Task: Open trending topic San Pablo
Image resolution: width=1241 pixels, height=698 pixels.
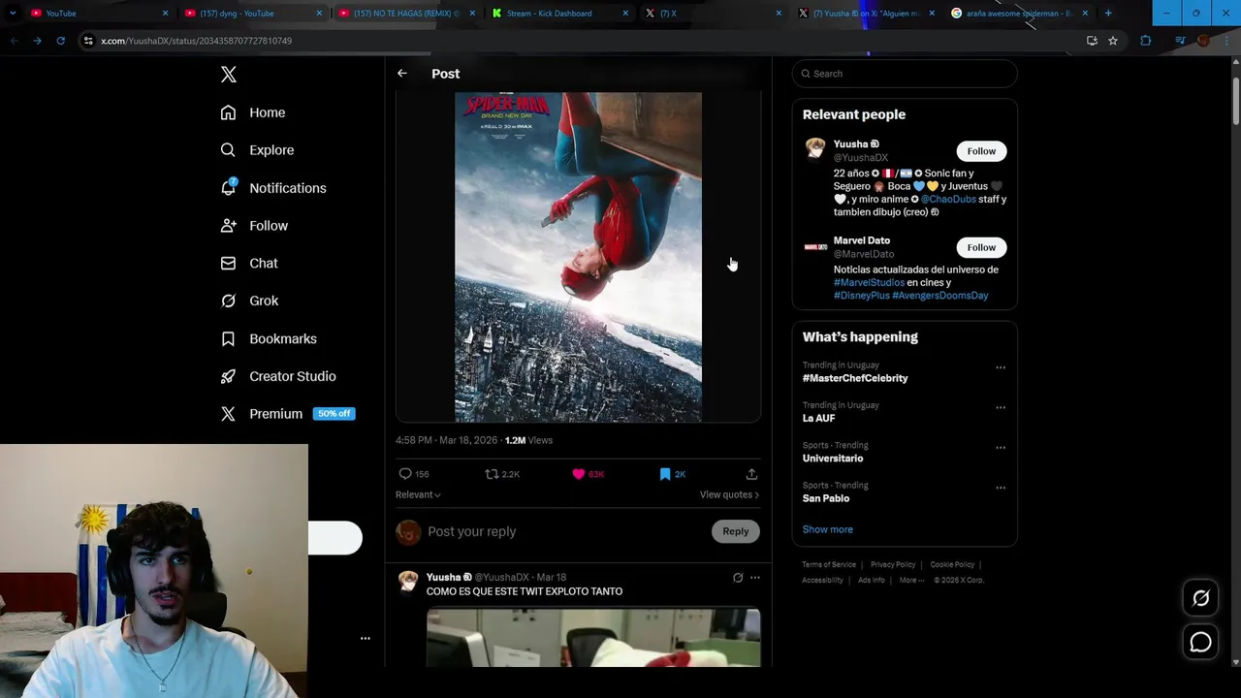Action: pos(826,498)
